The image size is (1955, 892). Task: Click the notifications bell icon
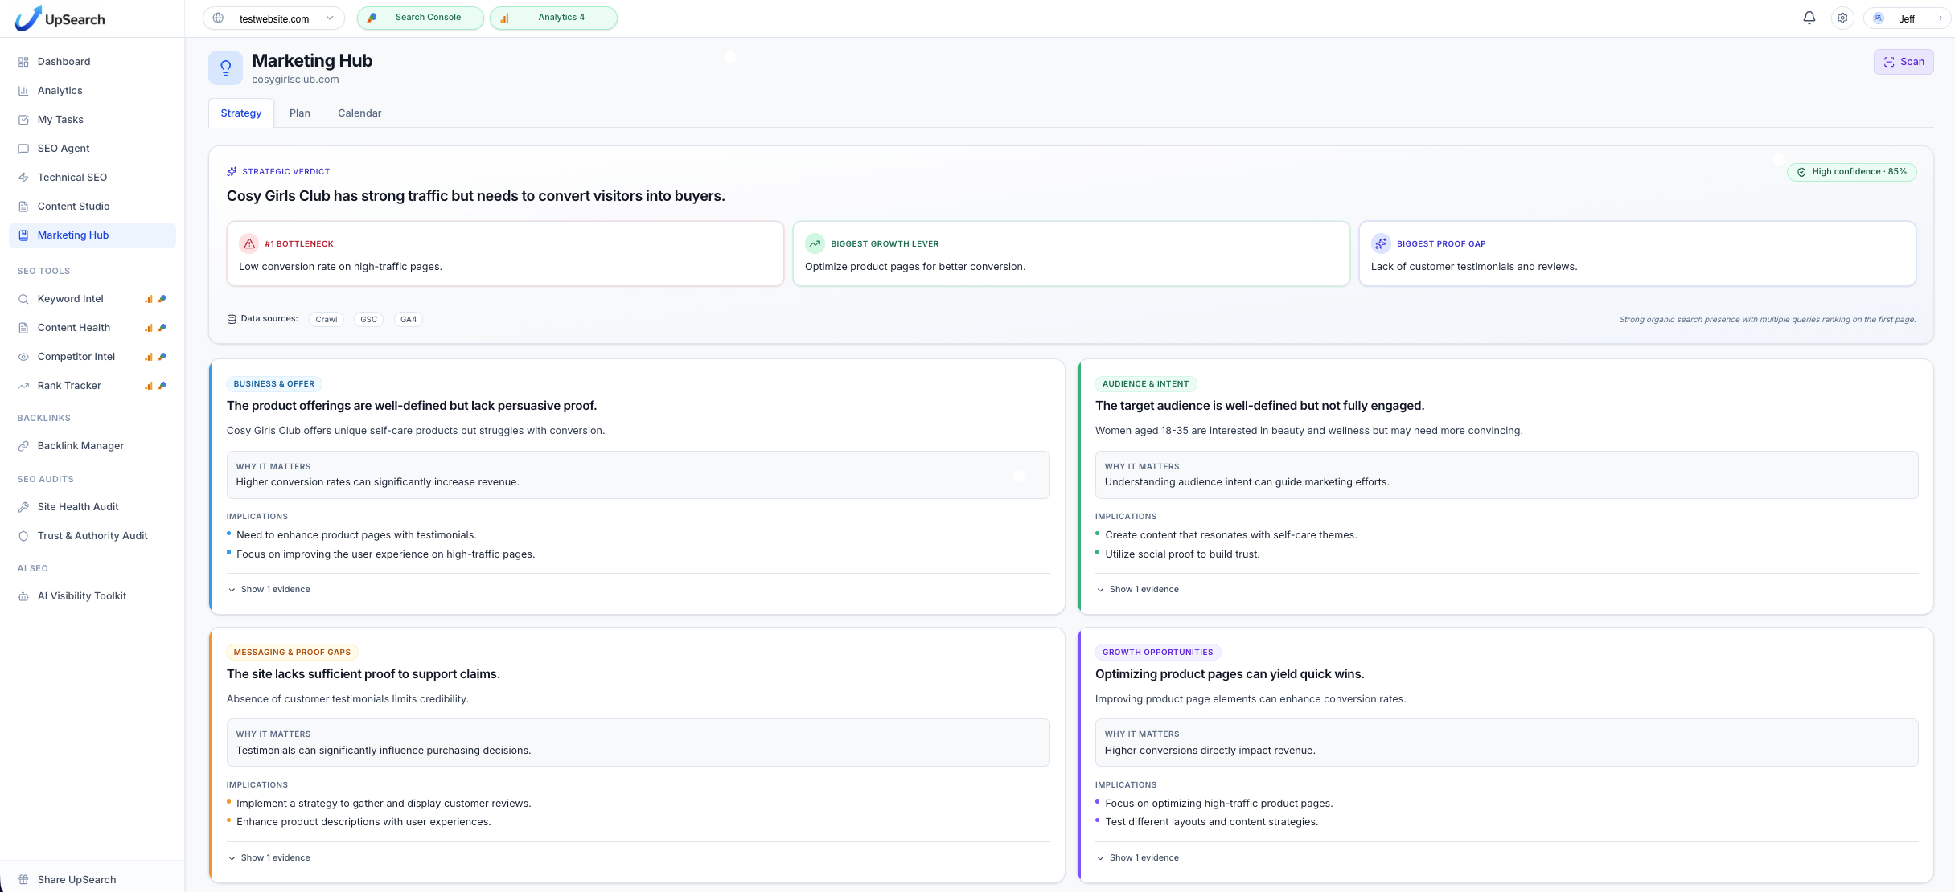click(x=1809, y=18)
